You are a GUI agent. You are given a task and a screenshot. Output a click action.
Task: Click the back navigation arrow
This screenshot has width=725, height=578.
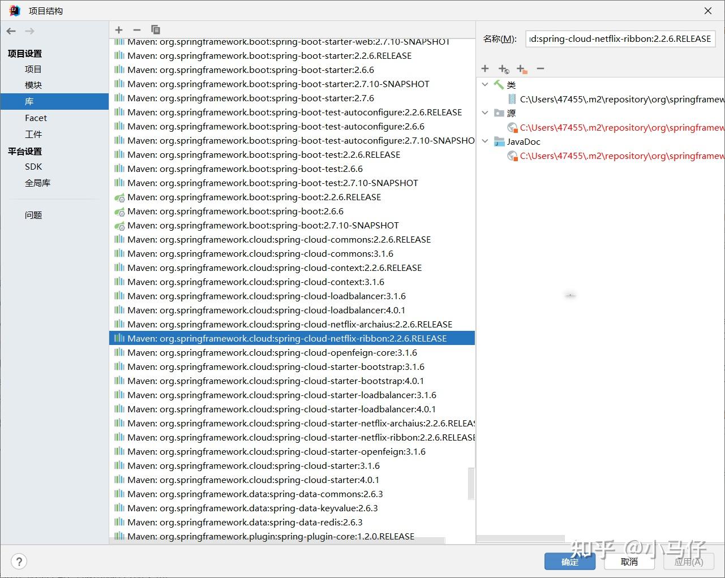tap(10, 31)
